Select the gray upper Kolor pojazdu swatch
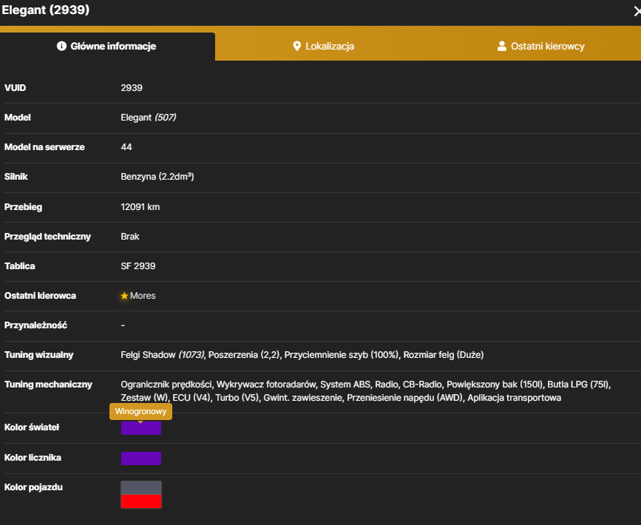 point(141,488)
